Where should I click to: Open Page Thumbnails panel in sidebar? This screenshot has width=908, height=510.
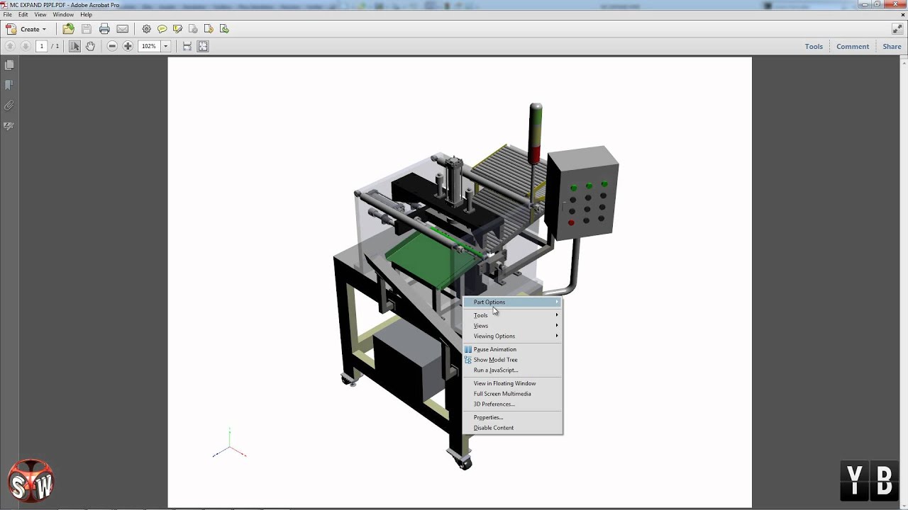[9, 65]
